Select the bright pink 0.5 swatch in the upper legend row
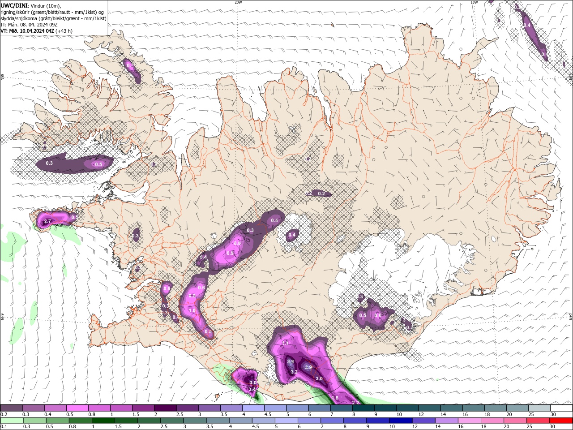This screenshot has width=573, height=430. pos(77,408)
